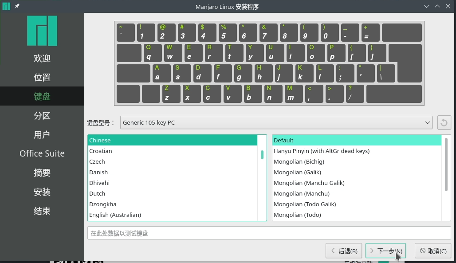
Task: Click the tilde key on keyboard preview
Action: click(126, 32)
